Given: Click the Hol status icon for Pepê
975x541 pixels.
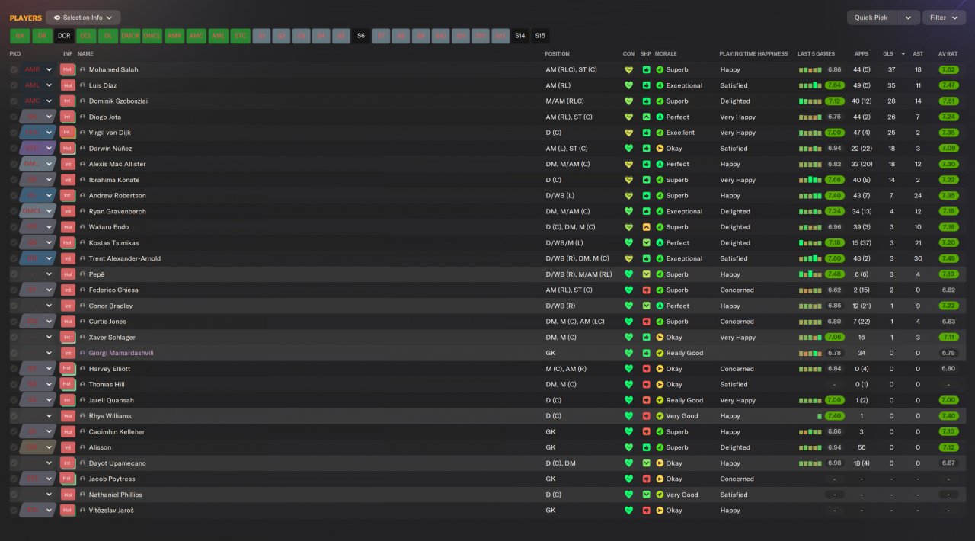Looking at the screenshot, I should pyautogui.click(x=68, y=274).
